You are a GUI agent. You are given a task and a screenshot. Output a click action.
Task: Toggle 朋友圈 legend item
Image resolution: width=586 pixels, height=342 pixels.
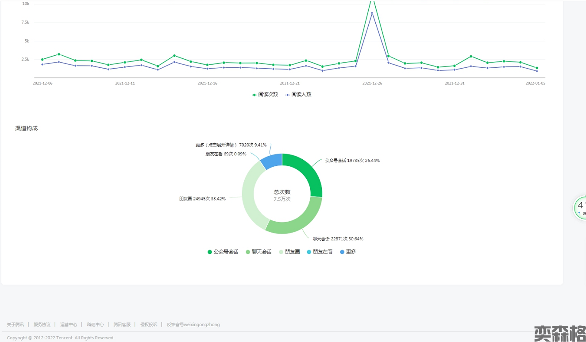(x=289, y=252)
